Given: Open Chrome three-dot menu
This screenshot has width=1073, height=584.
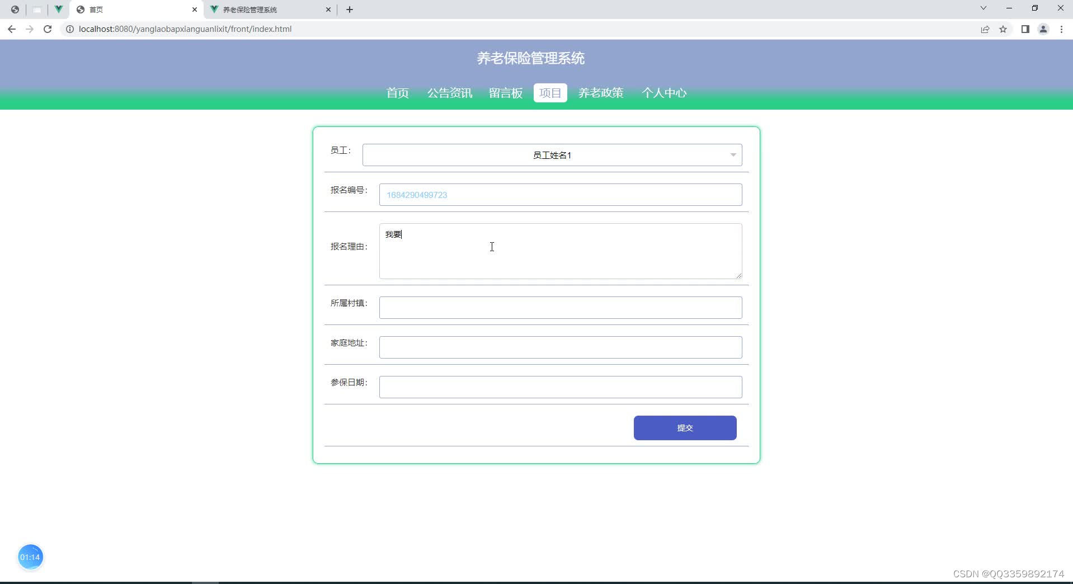Looking at the screenshot, I should click(1061, 29).
